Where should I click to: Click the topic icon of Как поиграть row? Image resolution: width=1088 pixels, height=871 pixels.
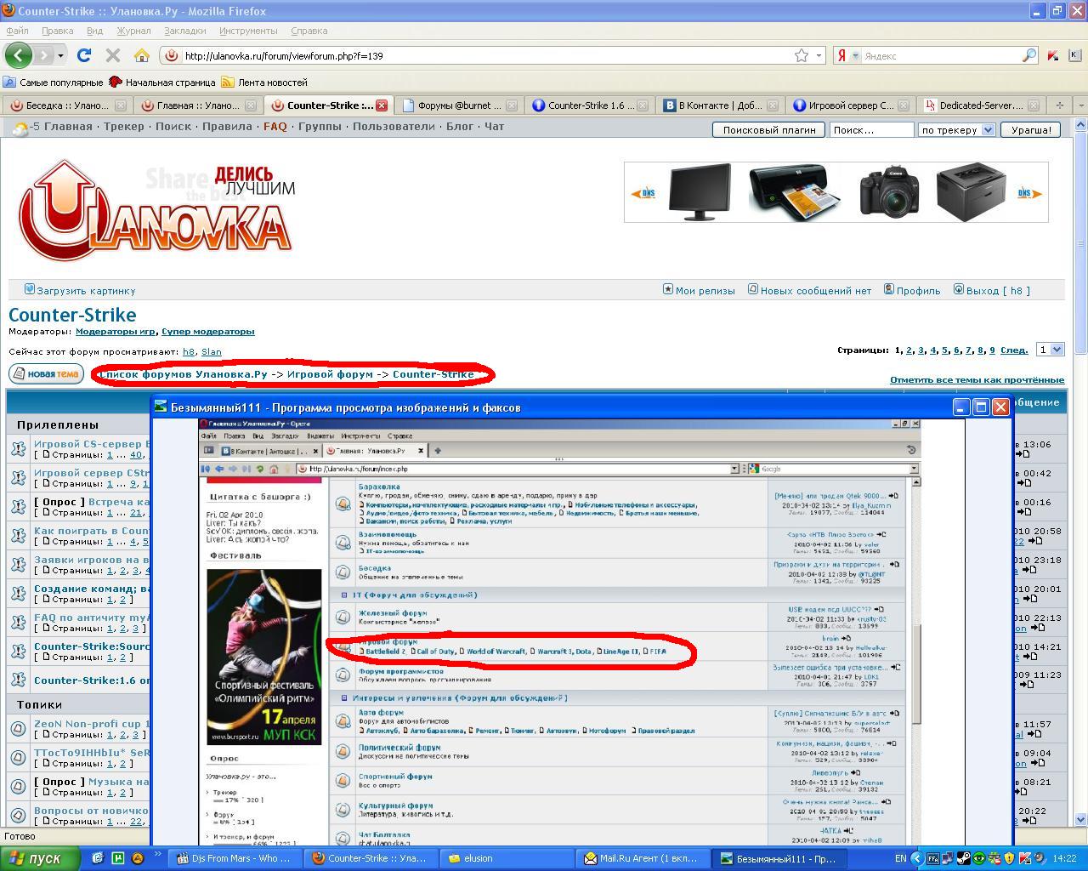pos(18,536)
